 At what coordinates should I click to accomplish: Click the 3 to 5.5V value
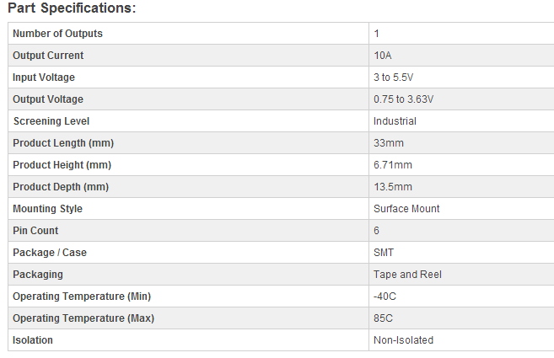[393, 77]
